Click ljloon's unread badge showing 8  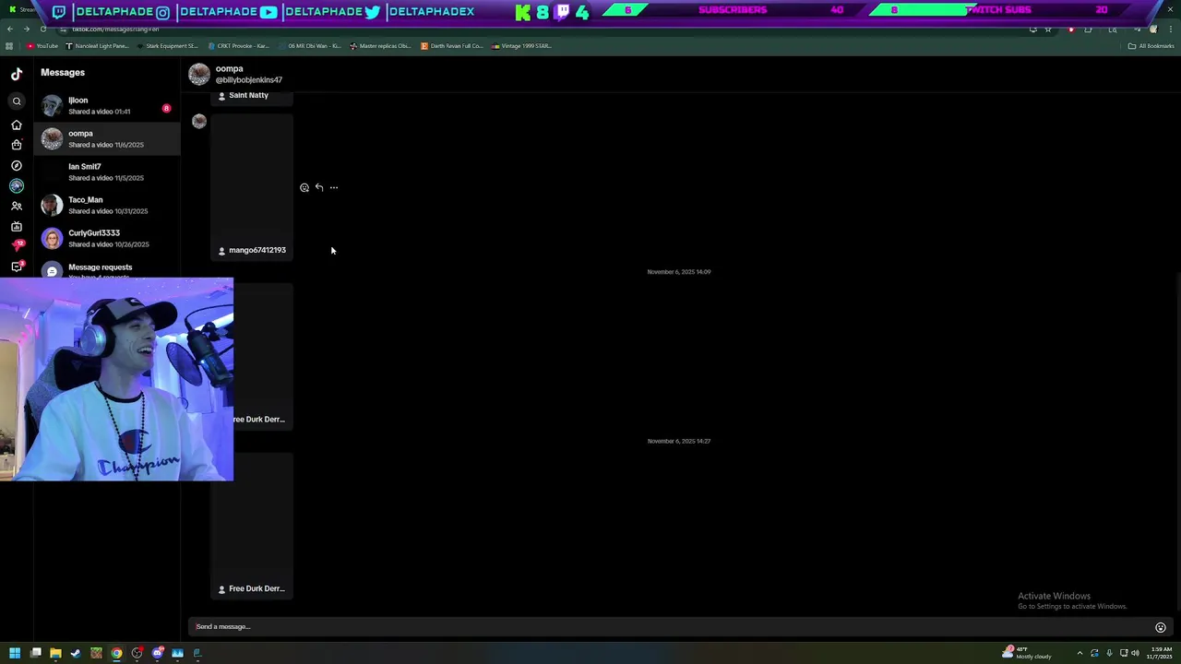coord(166,109)
